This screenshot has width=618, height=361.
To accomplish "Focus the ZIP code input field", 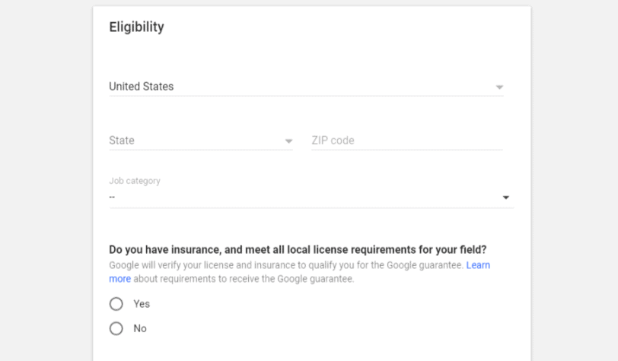I will point(406,141).
